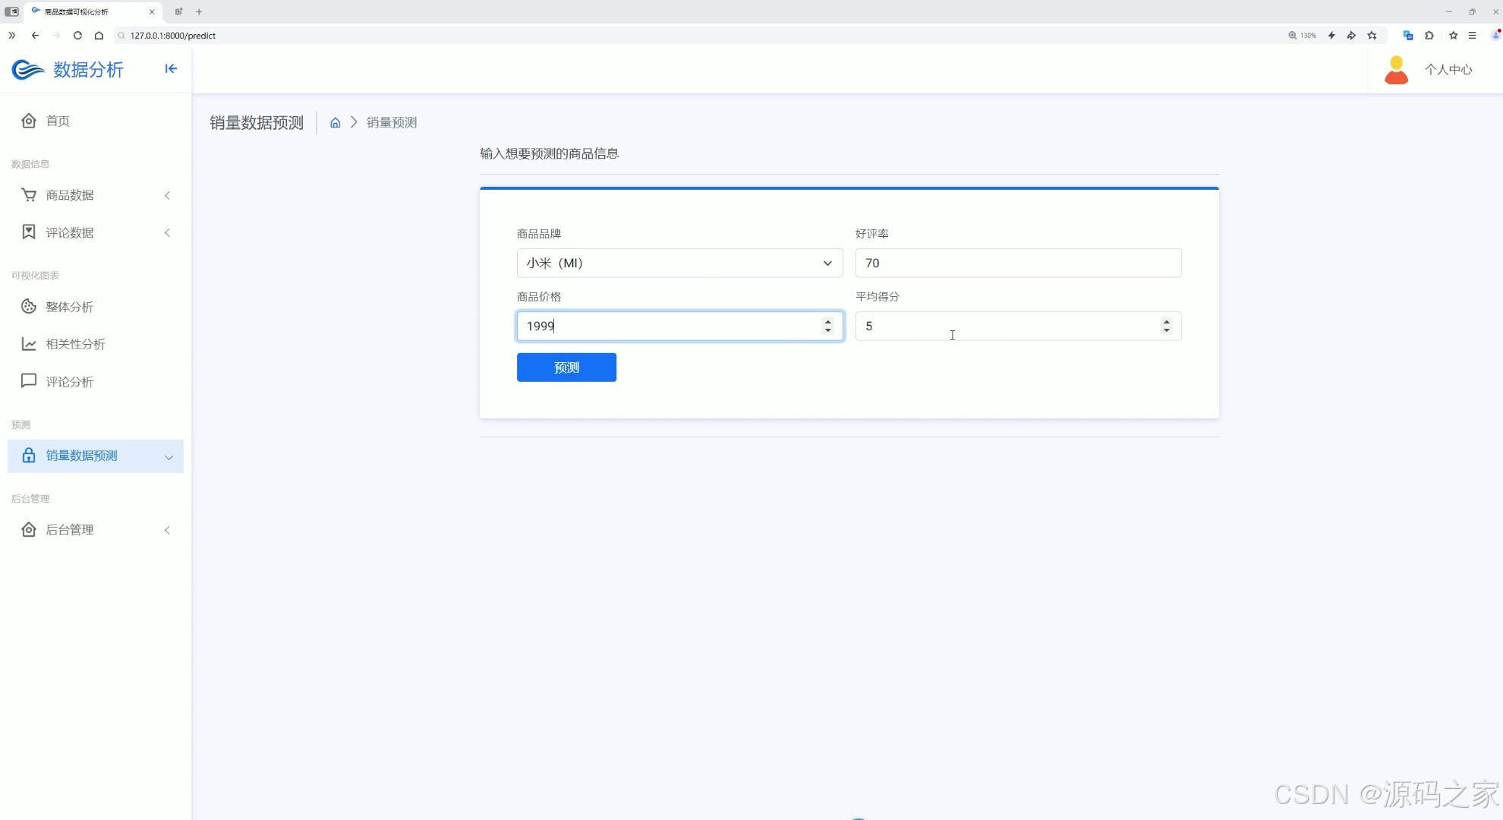Open 个人中心 link at top right
Viewport: 1503px width, 820px height.
[x=1448, y=70]
